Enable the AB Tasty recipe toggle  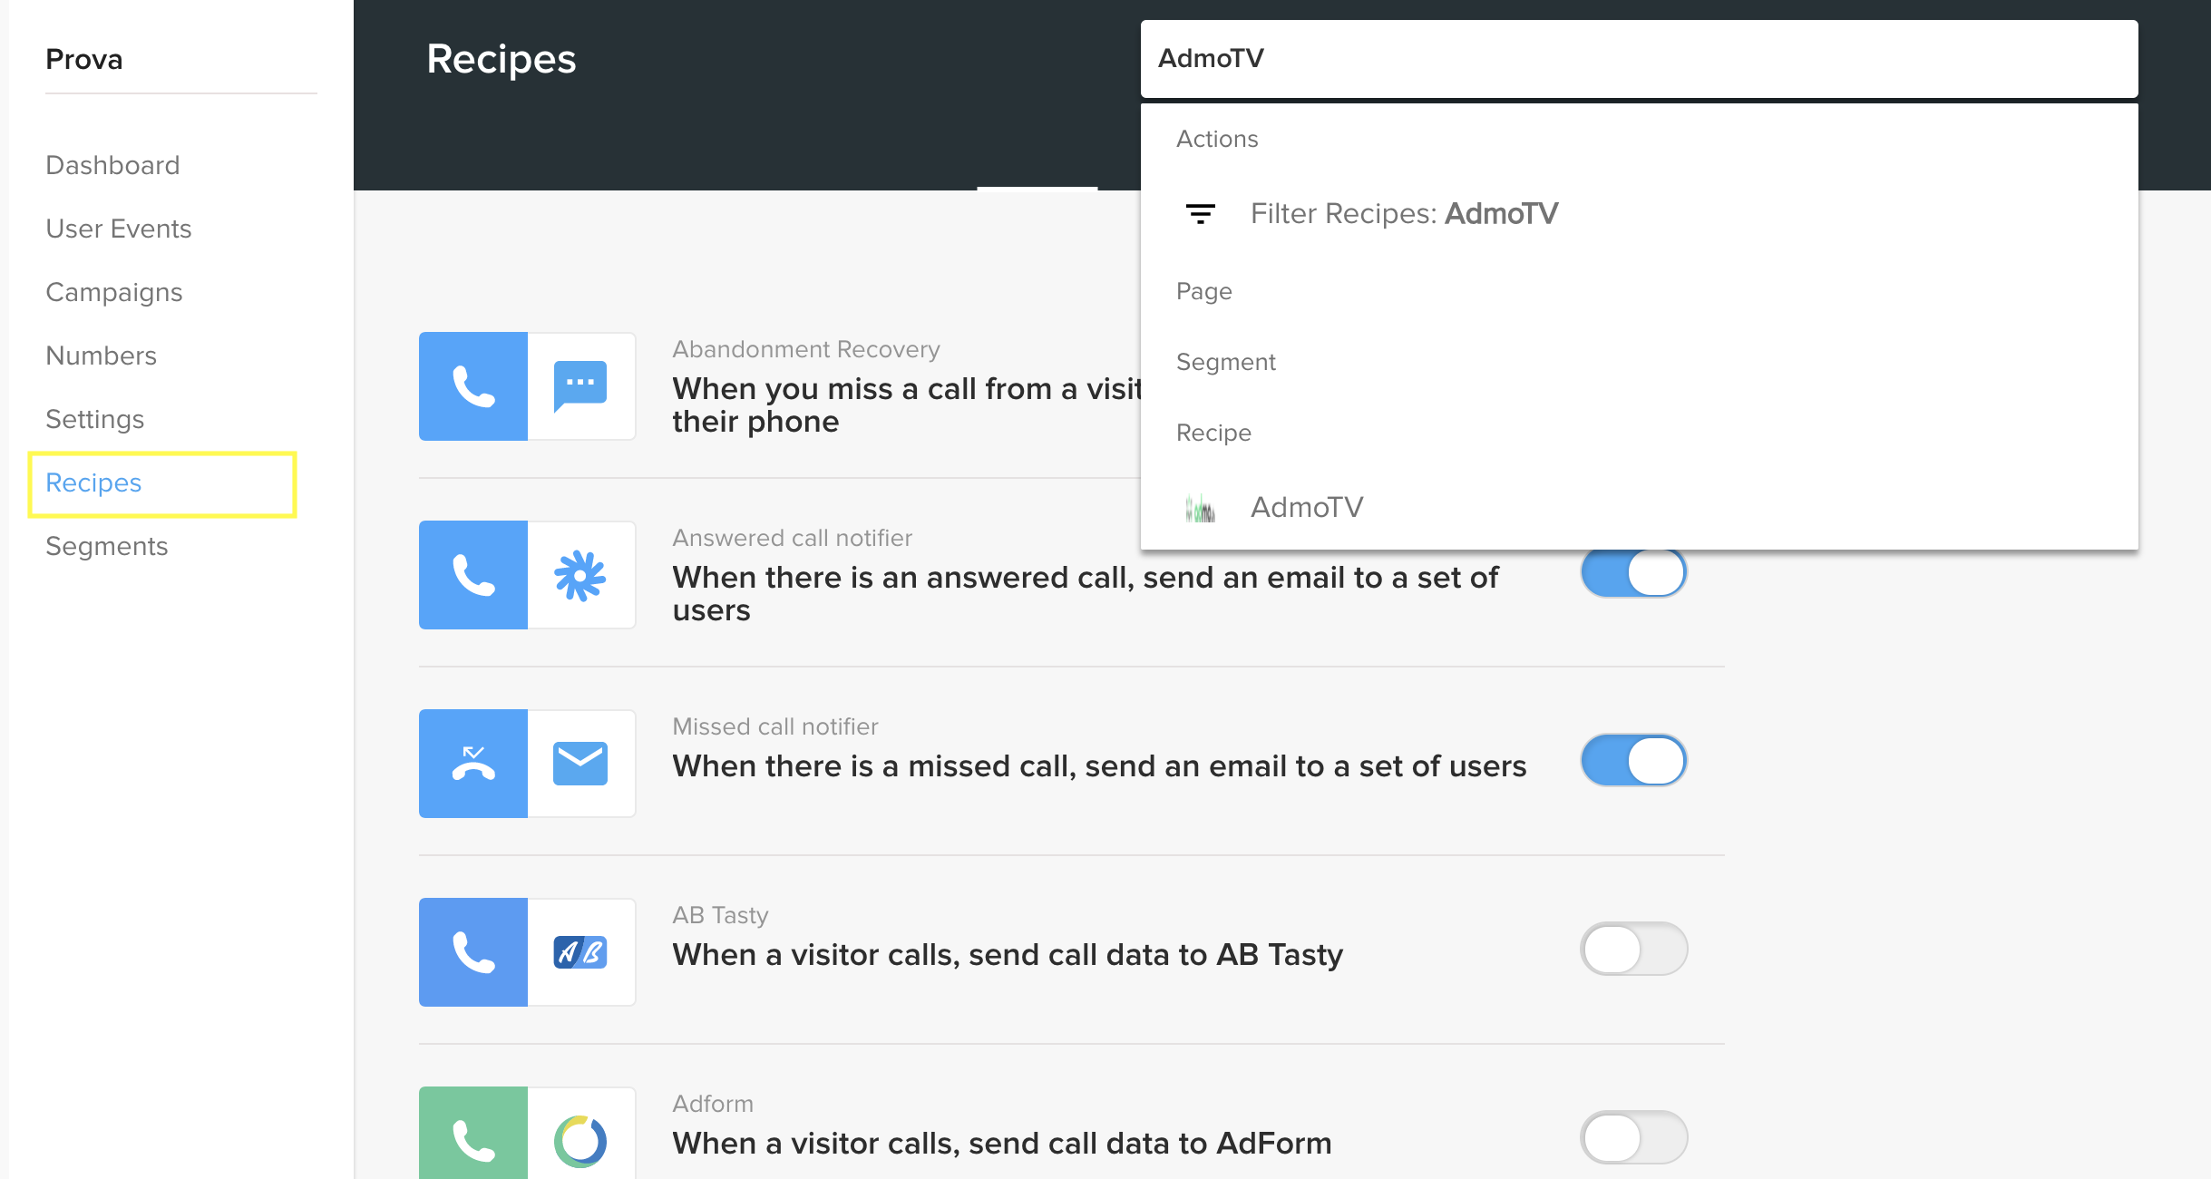[x=1633, y=950]
